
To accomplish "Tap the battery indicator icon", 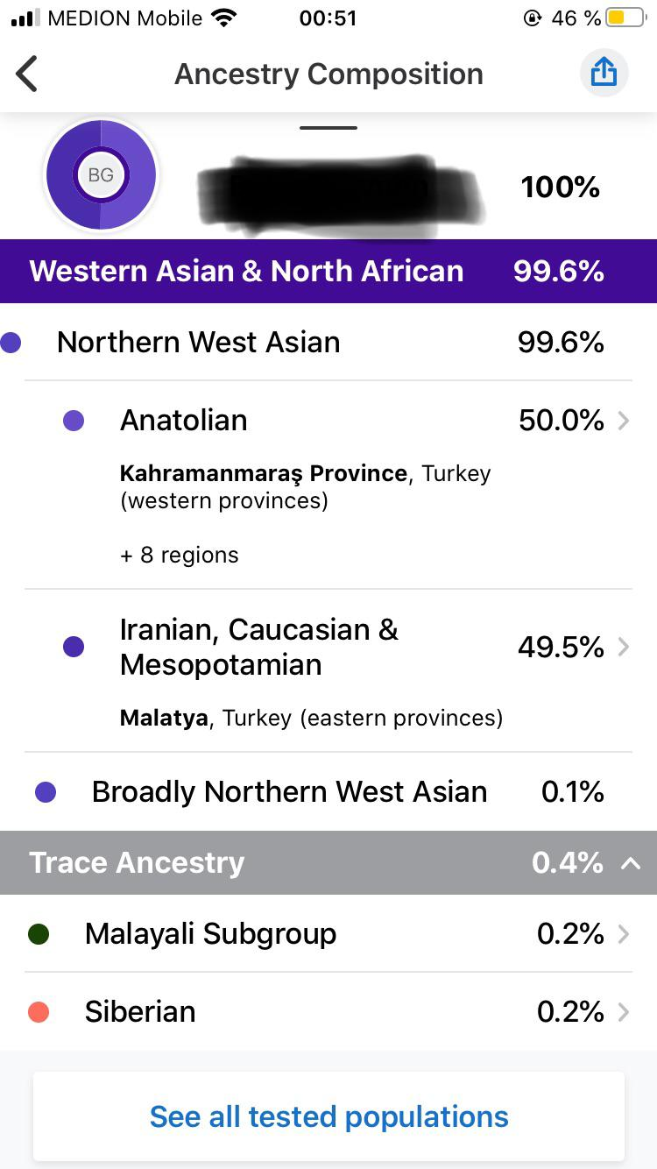I will [625, 18].
